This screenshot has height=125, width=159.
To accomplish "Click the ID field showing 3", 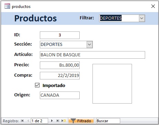I will [60, 35].
